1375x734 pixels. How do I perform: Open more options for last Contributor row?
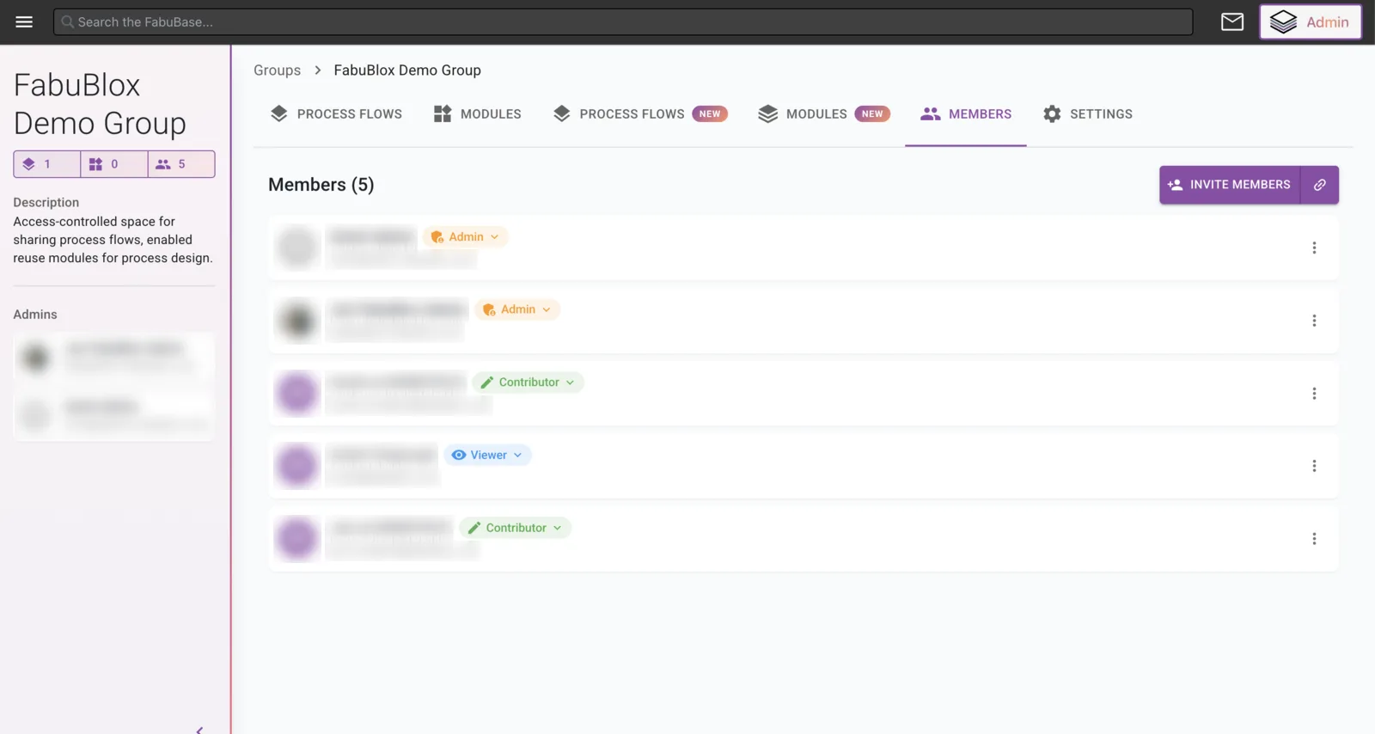pyautogui.click(x=1314, y=539)
